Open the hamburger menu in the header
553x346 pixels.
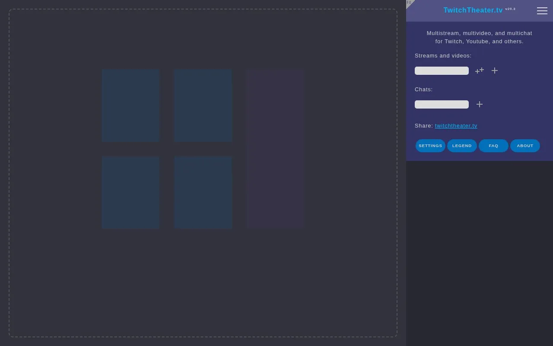point(542,11)
